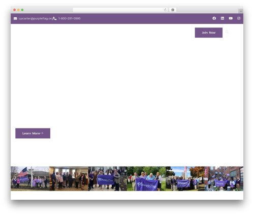Open the YouTube social icon
Viewport: 254px width, 215px height.
pyautogui.click(x=231, y=18)
